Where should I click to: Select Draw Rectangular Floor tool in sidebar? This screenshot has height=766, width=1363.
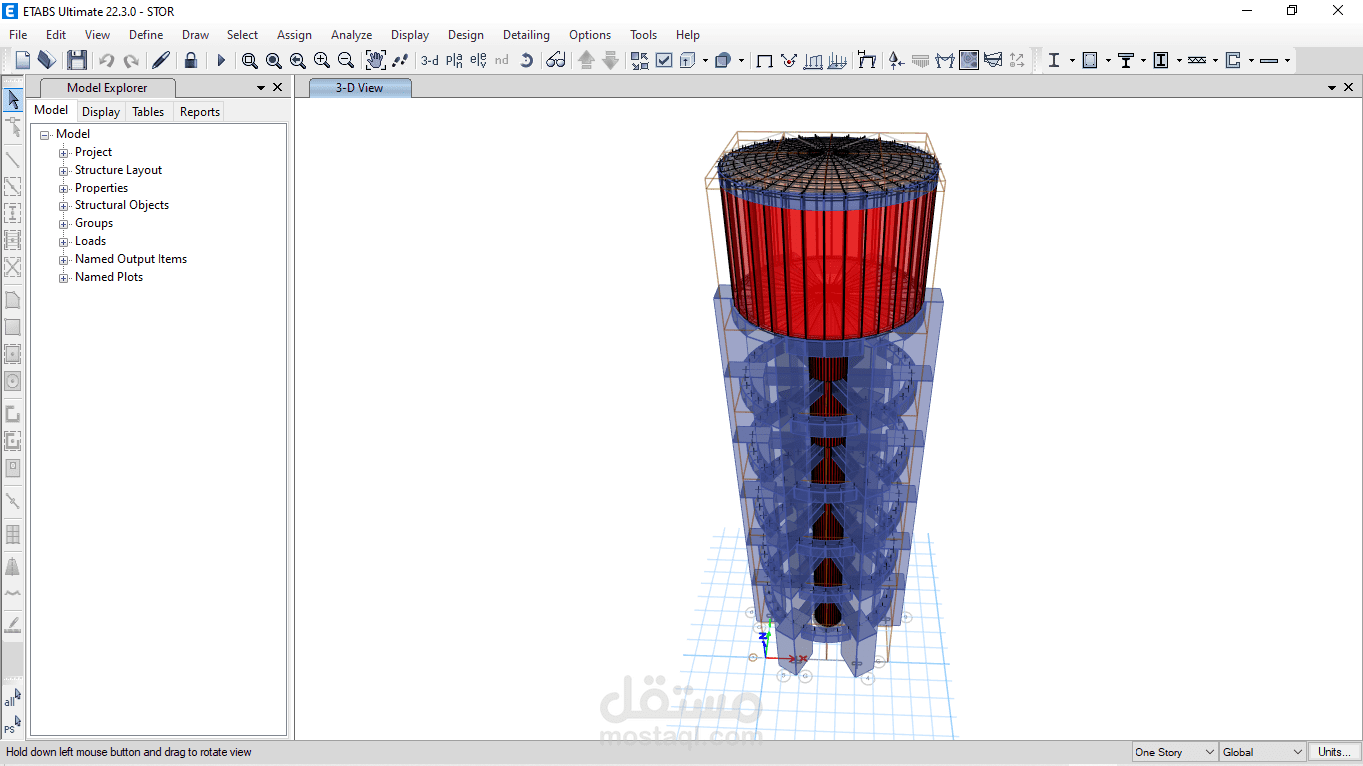[13, 326]
